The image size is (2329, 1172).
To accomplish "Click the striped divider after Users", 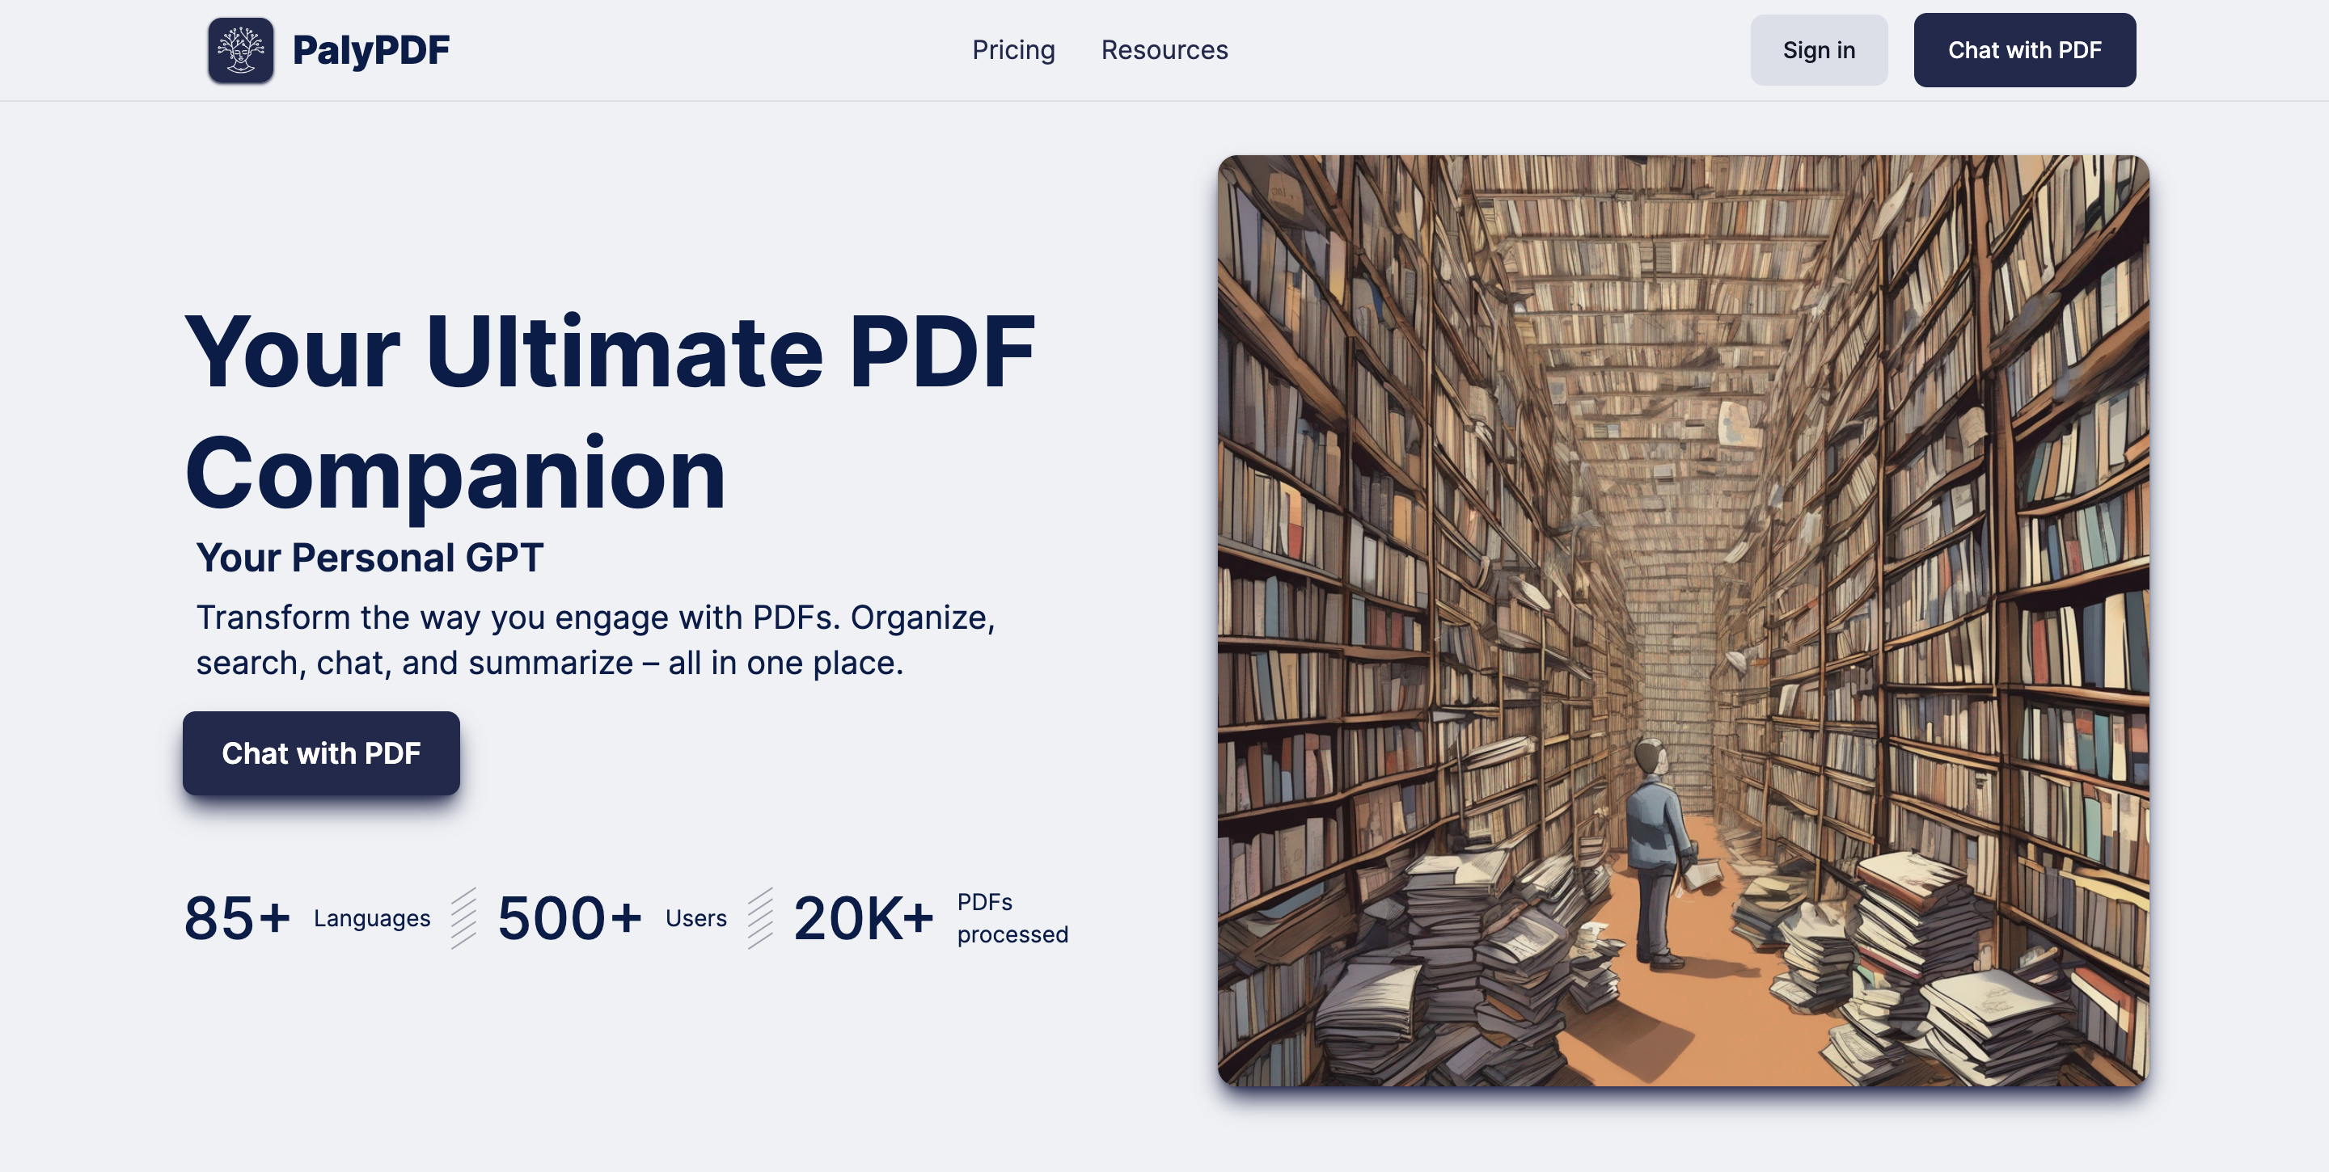I will 760,918.
